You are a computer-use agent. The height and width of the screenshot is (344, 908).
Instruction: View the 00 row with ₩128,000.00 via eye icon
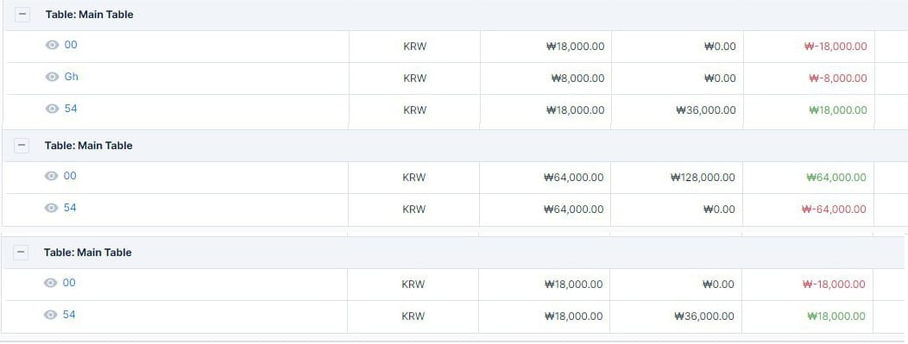(52, 177)
